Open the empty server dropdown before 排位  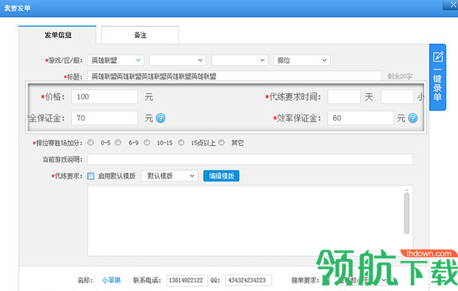(239, 61)
